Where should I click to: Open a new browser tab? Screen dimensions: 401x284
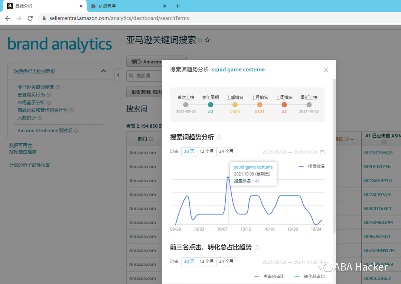(178, 6)
